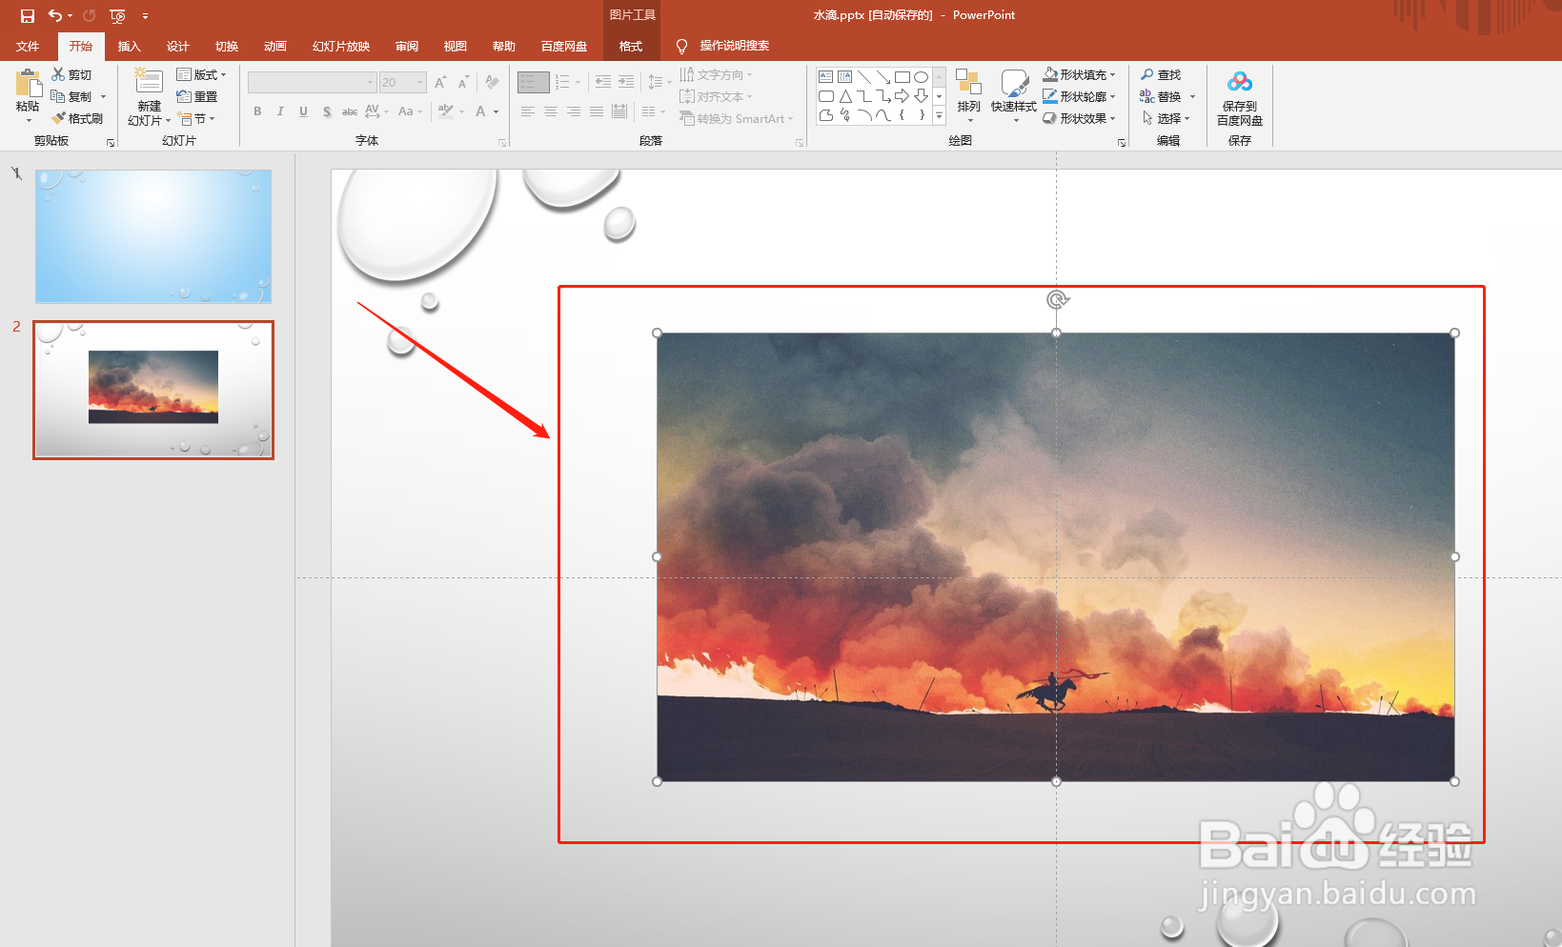Open the 文字方向 (Text Direction) menu

click(716, 74)
